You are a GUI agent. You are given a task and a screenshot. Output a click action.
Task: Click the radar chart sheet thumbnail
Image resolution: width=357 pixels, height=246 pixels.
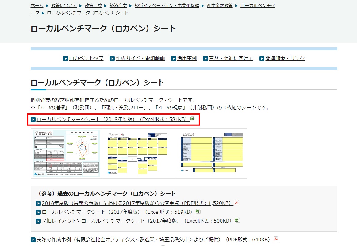pyautogui.click(x=67, y=153)
